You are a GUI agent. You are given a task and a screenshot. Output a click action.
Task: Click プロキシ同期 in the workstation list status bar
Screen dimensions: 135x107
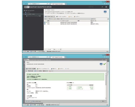tap(33, 51)
